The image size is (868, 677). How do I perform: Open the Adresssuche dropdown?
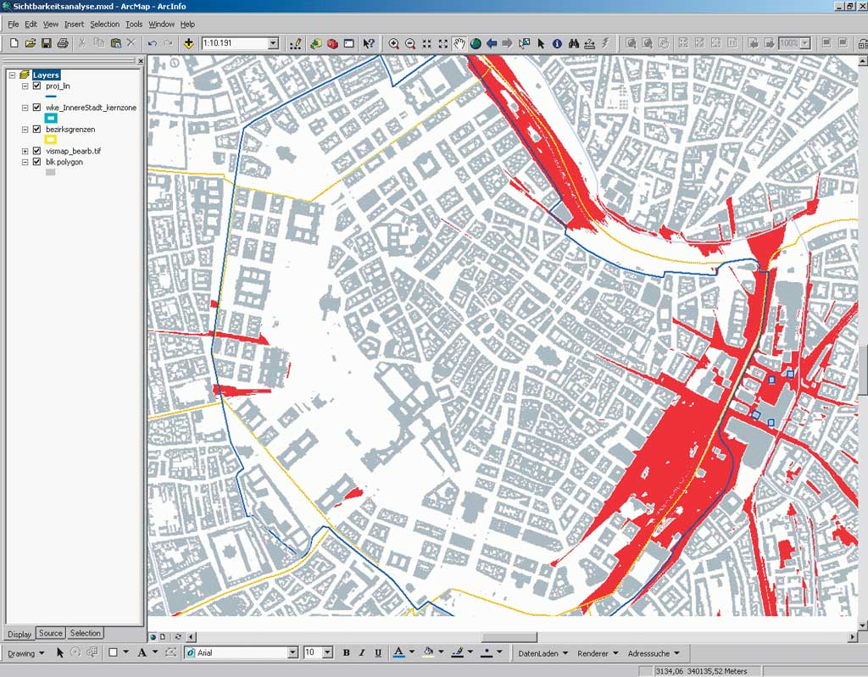click(x=654, y=653)
